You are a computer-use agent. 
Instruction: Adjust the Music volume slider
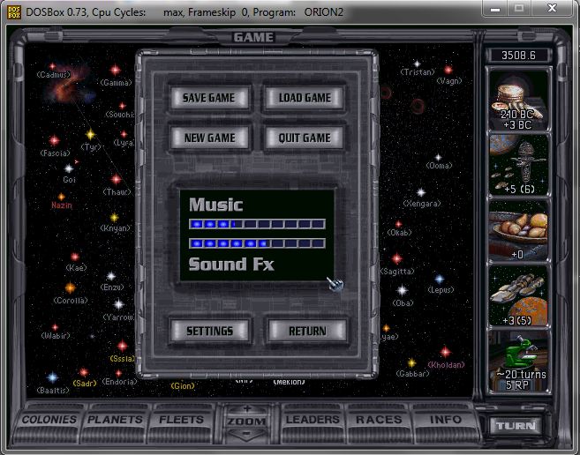pos(257,224)
